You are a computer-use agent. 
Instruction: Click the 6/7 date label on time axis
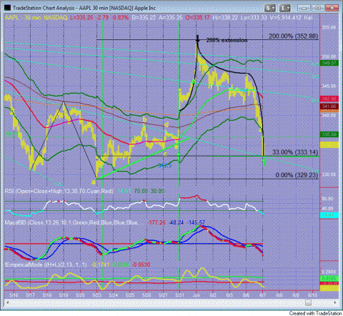262,295
